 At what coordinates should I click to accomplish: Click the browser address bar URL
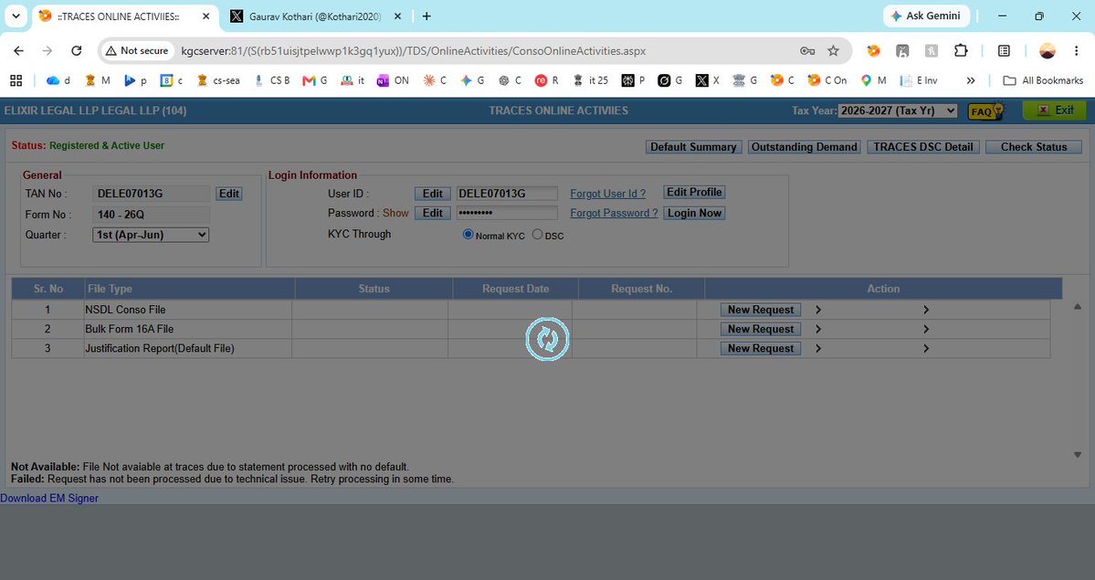click(414, 51)
